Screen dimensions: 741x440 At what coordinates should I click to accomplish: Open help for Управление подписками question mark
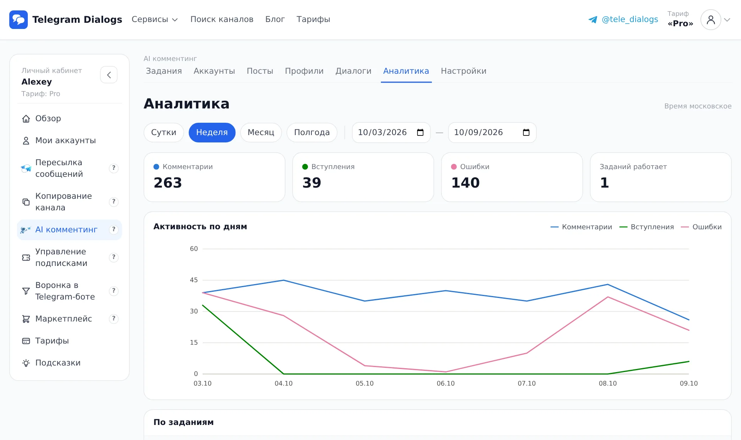pyautogui.click(x=113, y=257)
